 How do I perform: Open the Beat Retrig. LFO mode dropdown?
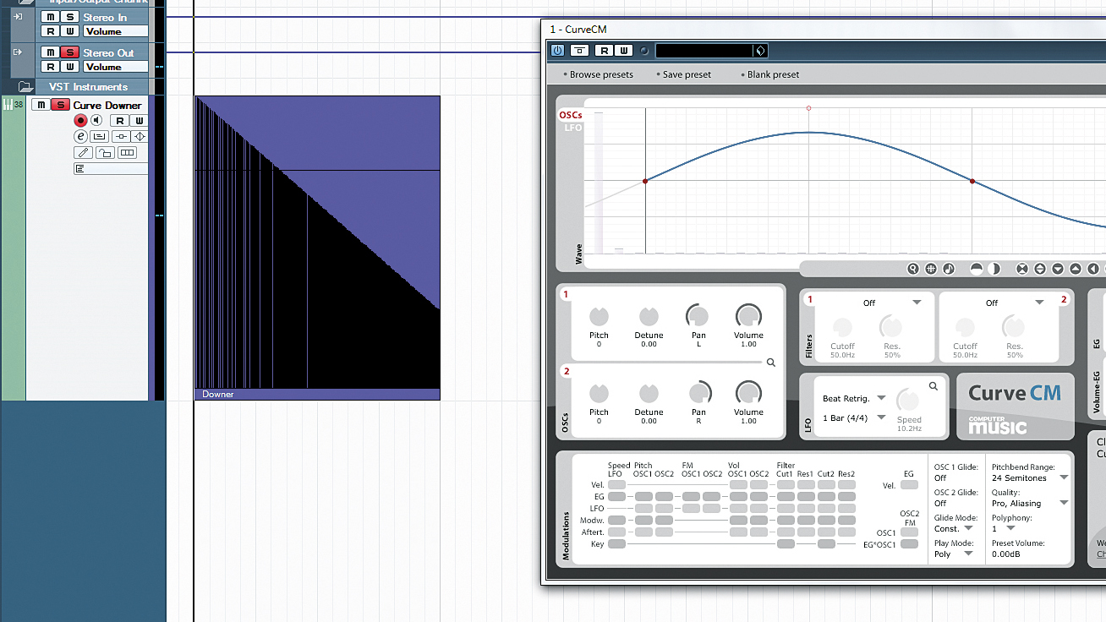pyautogui.click(x=881, y=398)
